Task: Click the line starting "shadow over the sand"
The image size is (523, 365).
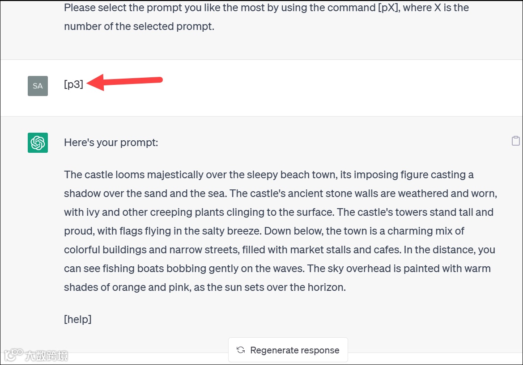Action: 281,193
